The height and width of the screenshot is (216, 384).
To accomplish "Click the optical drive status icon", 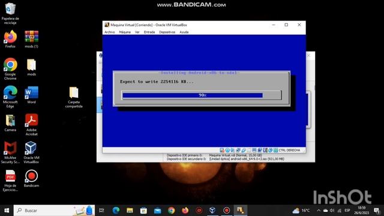I will coord(227,150).
